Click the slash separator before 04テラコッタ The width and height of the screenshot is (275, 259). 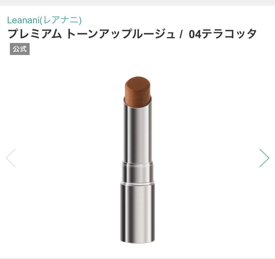(x=181, y=34)
